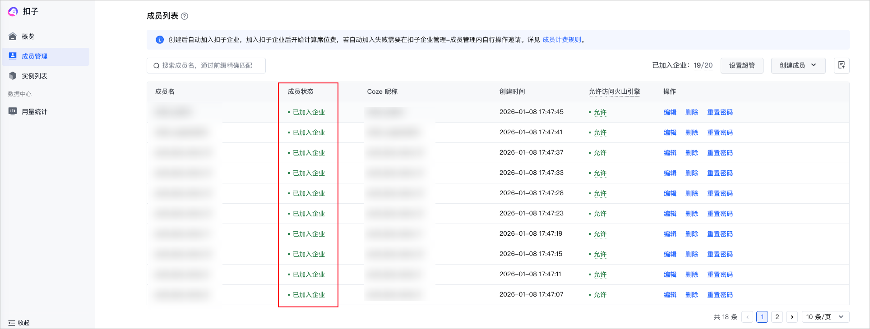Go to next page arrow

[x=792, y=317]
